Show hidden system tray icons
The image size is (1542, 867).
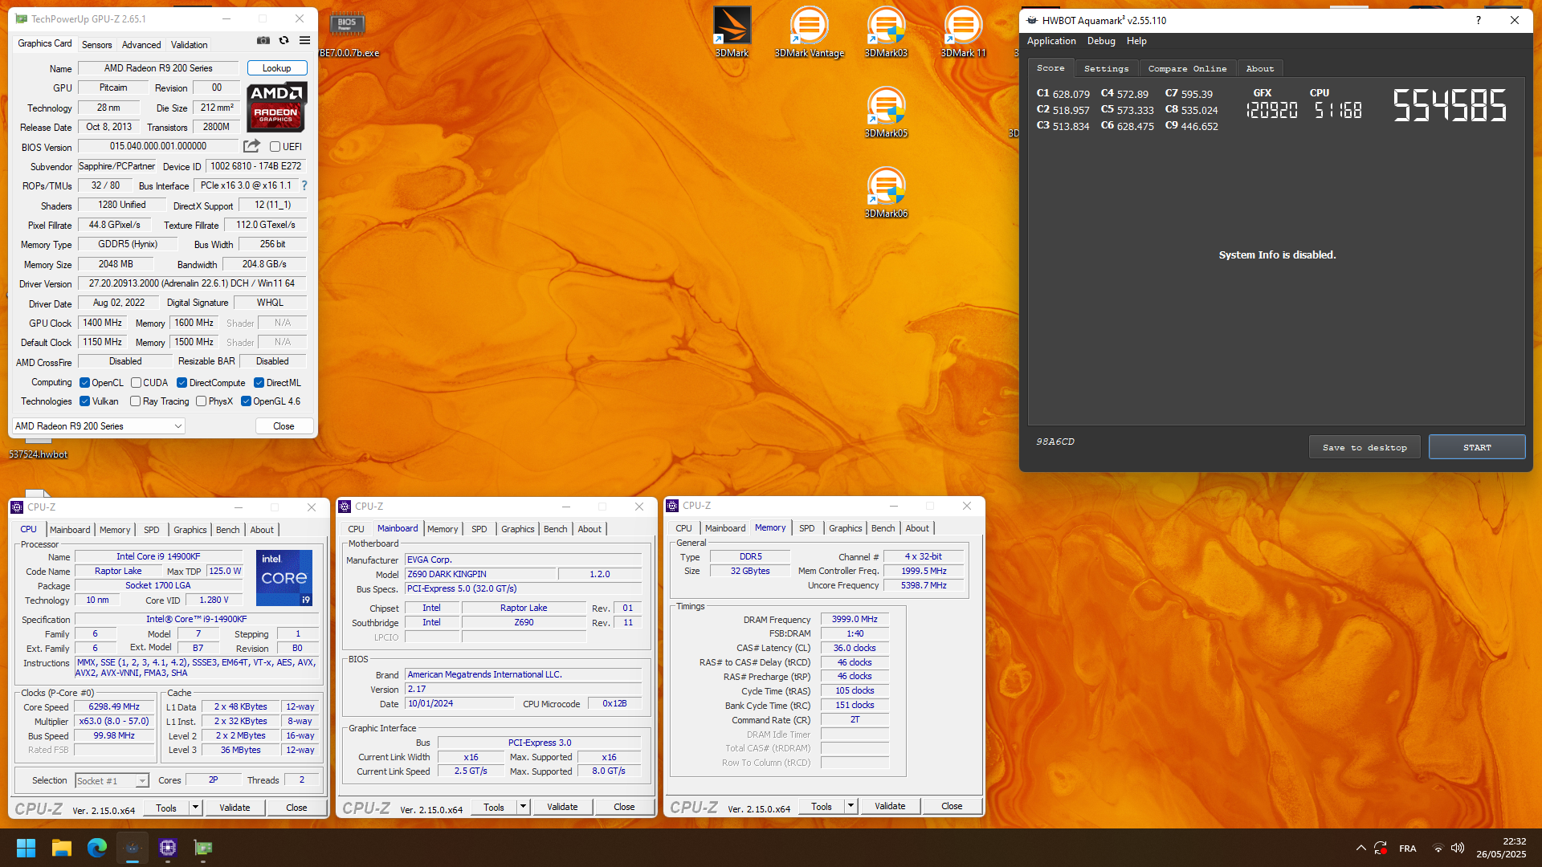(1360, 848)
